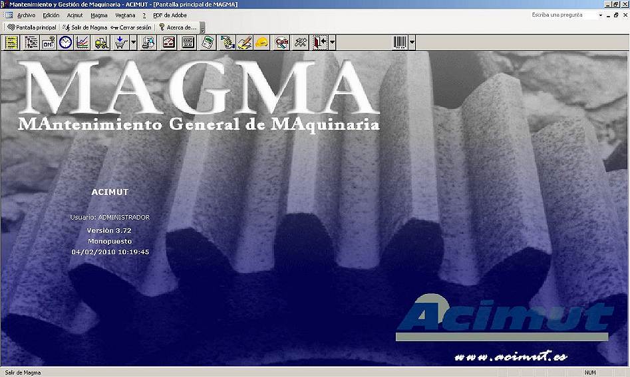This screenshot has height=377, width=630.
Task: Open the Archivo menu
Action: click(26, 15)
